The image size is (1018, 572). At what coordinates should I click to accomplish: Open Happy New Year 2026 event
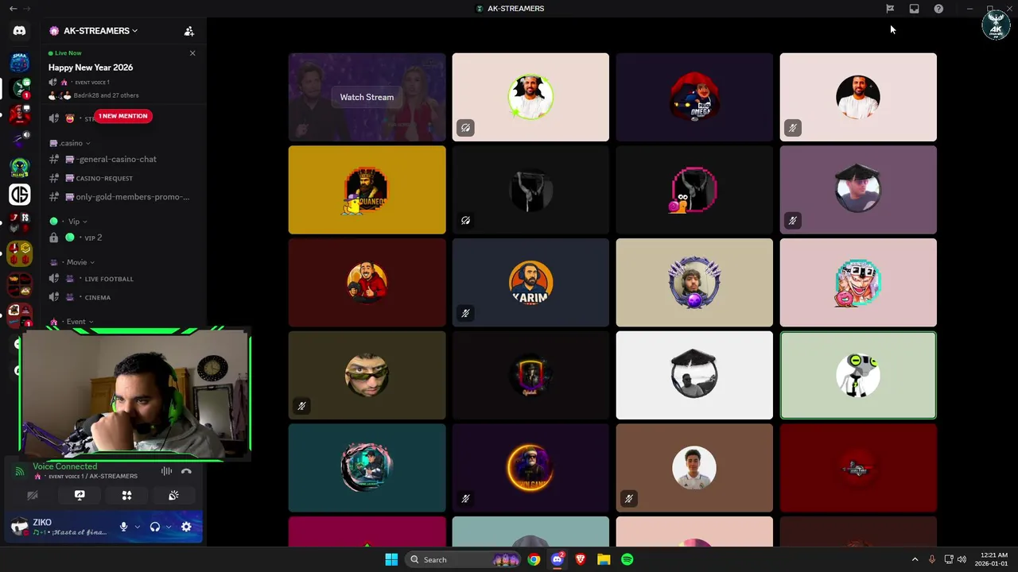pos(91,68)
